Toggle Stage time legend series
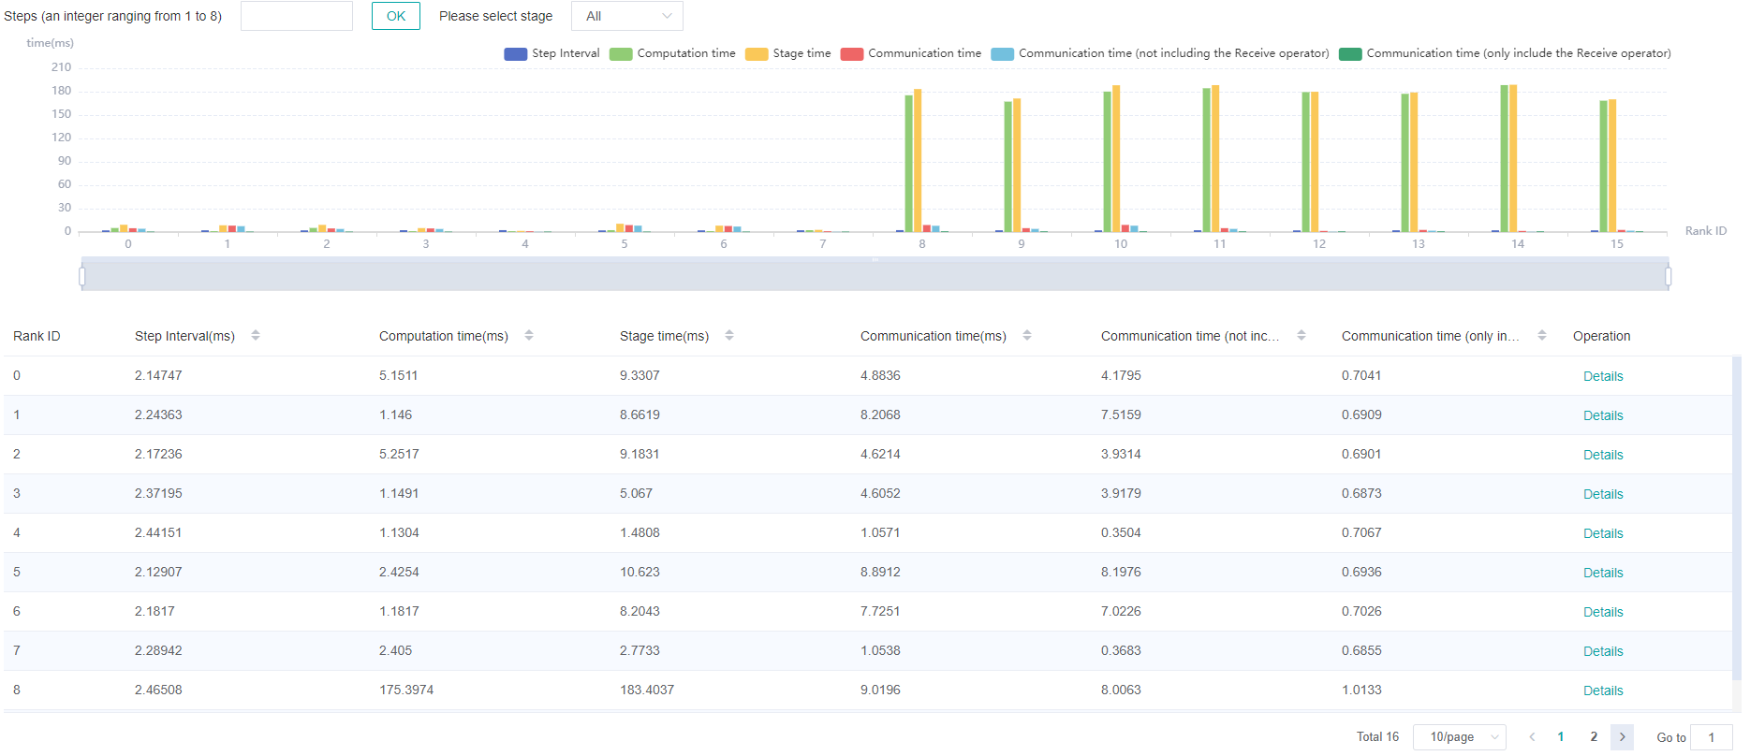1750x756 pixels. [x=788, y=54]
